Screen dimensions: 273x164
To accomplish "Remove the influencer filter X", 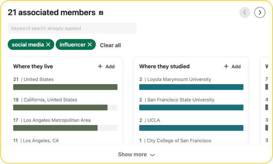I will (x=90, y=44).
